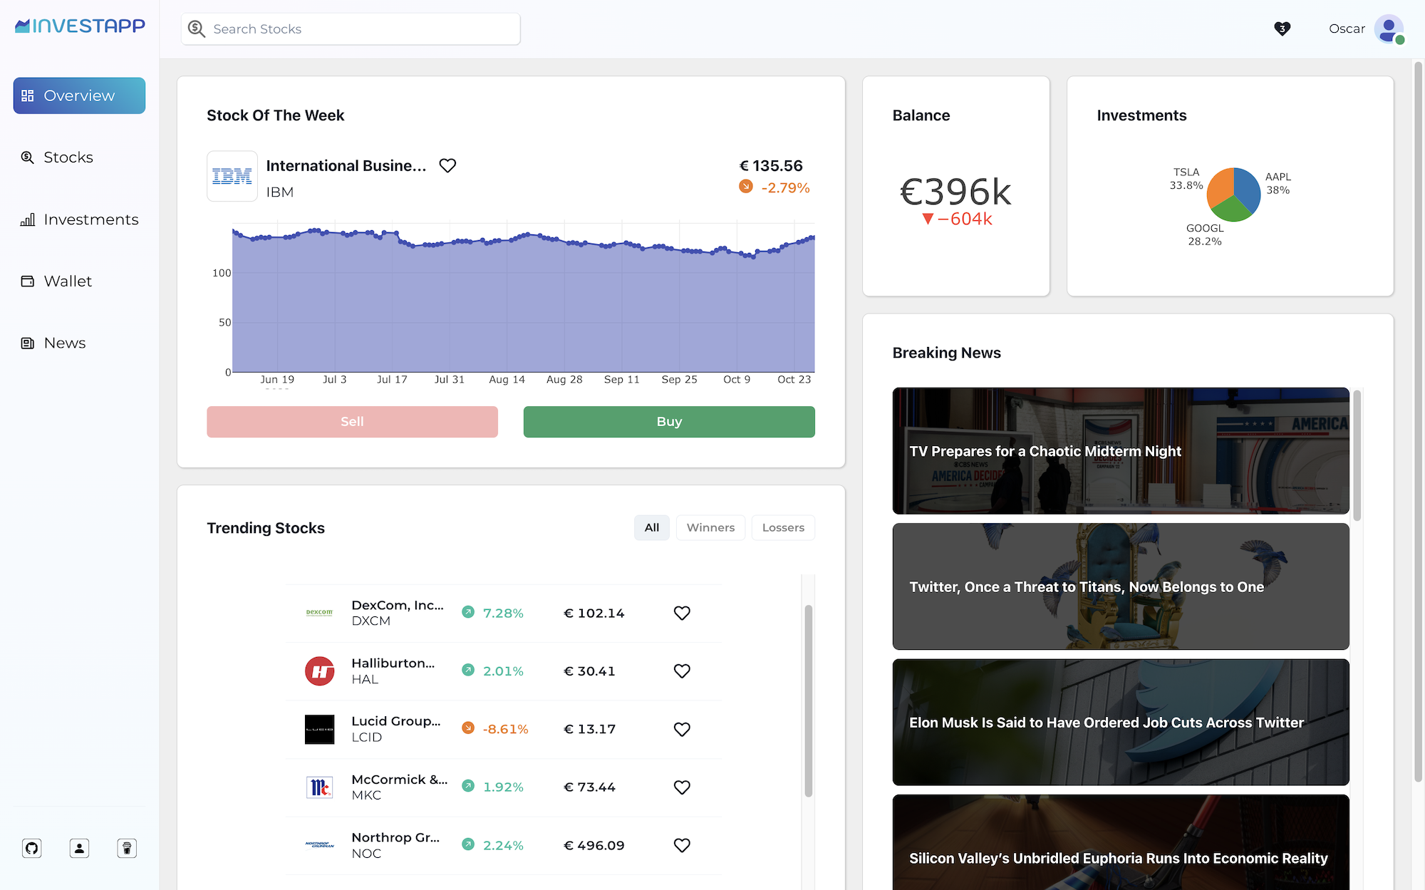Screen dimensions: 1425x890
Task: Open favorites heart badge in header
Action: coord(1282,29)
